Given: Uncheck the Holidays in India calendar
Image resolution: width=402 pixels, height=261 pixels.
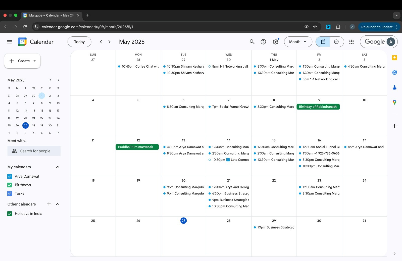Looking at the screenshot, I should tap(10, 214).
